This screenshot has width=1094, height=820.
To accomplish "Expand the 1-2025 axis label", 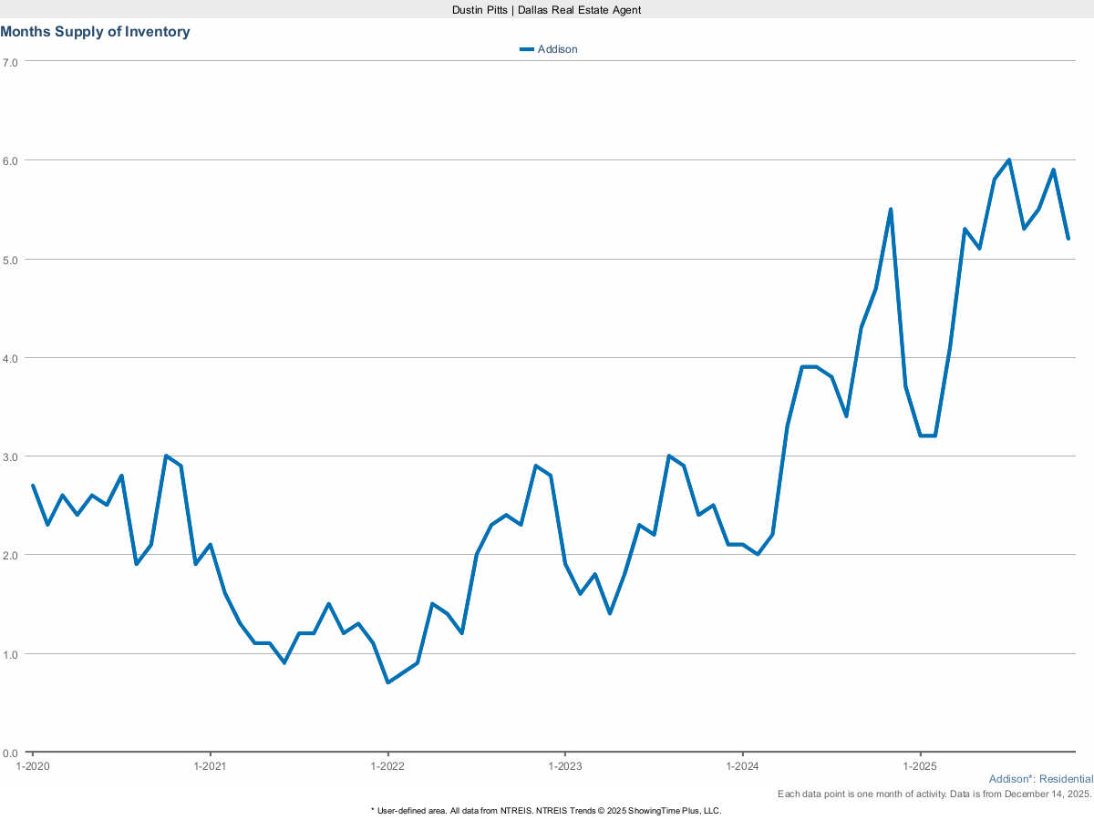I will [919, 766].
